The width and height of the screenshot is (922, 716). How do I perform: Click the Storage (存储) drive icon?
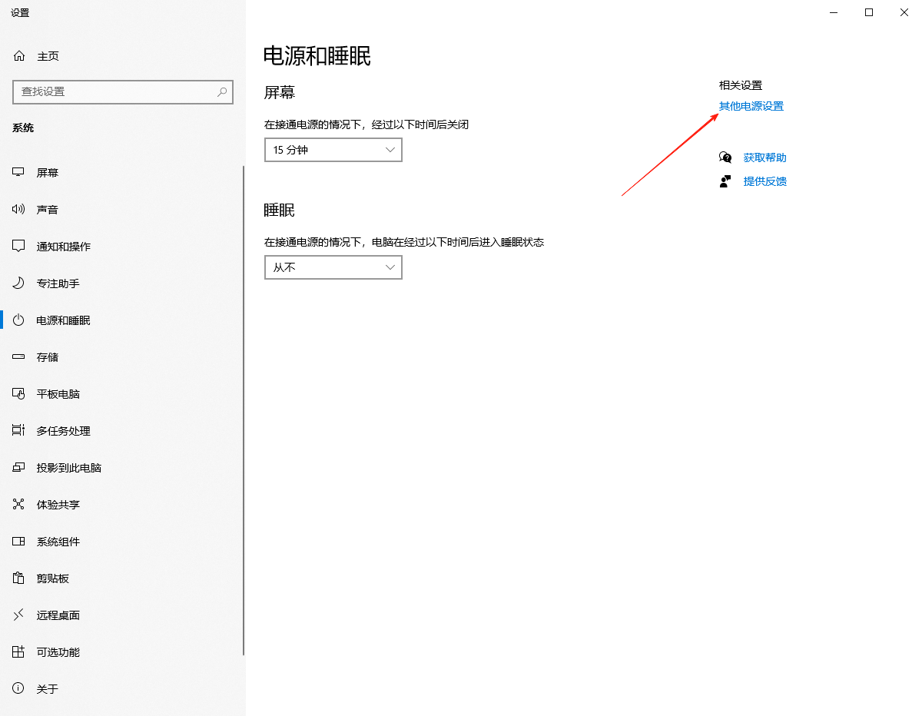pos(19,357)
